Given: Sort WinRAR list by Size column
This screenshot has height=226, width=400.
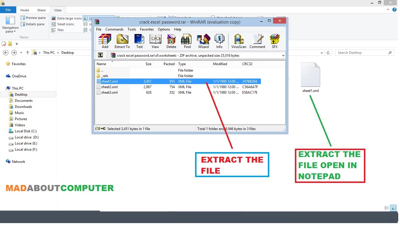Looking at the screenshot, I should 141,64.
